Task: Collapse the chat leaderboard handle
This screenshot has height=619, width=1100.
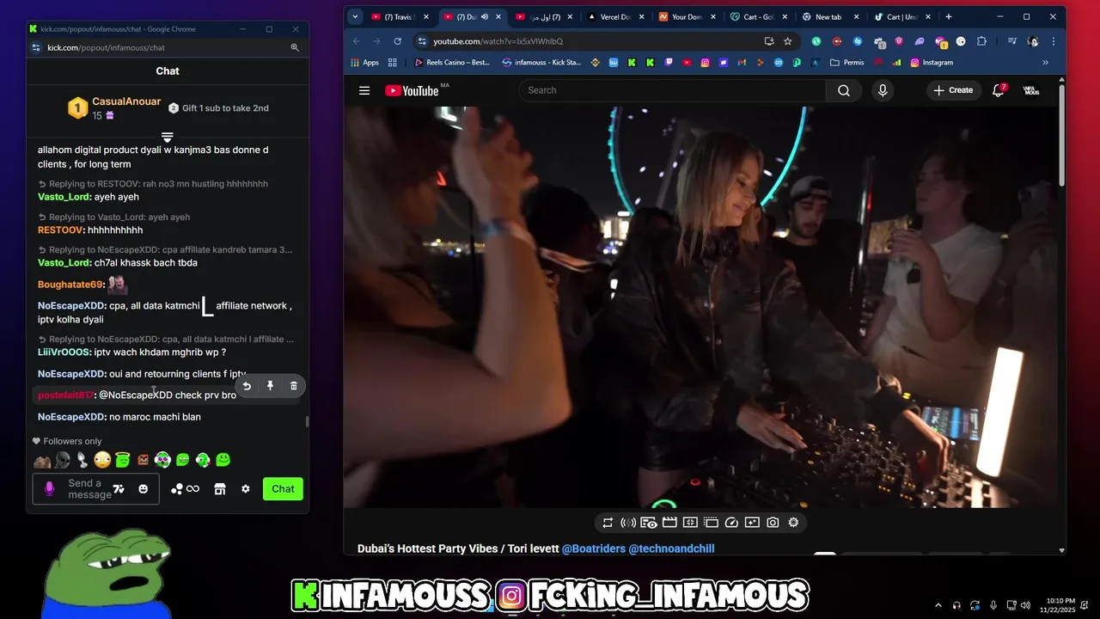Action: coord(168,138)
